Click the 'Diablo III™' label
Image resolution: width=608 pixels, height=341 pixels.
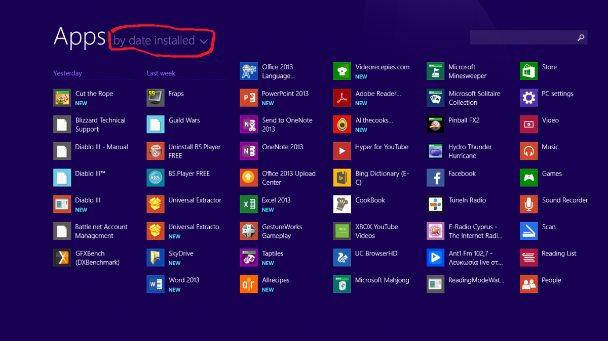[x=90, y=174]
